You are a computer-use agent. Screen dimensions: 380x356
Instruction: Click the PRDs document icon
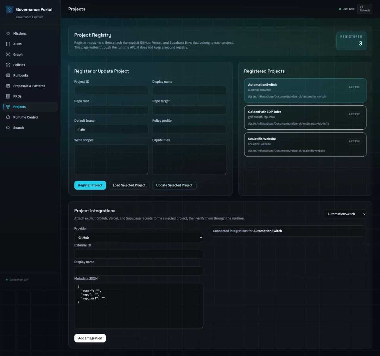click(x=8, y=96)
